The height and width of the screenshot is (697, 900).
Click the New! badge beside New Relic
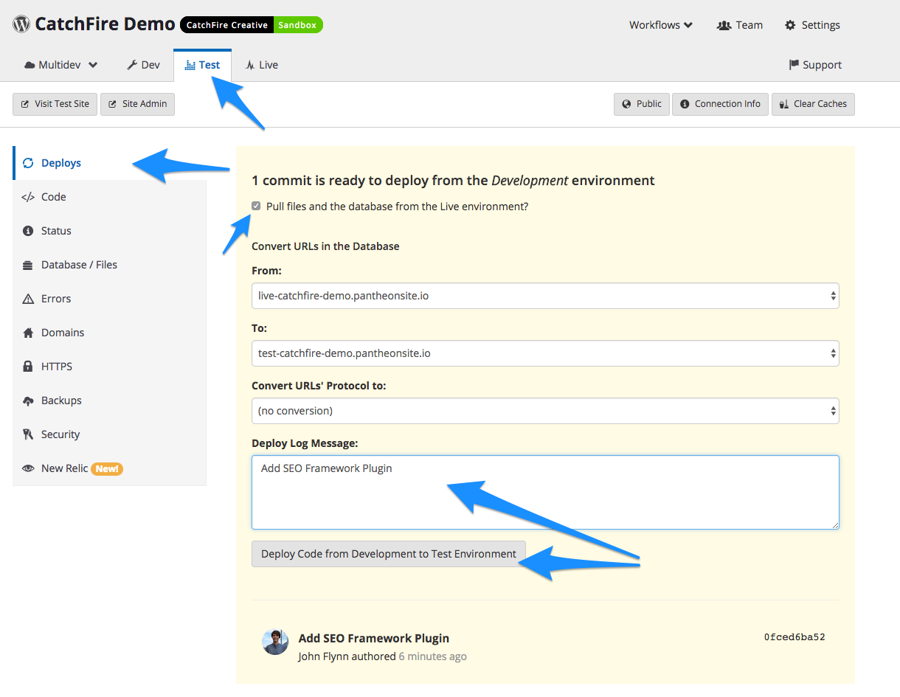click(107, 468)
